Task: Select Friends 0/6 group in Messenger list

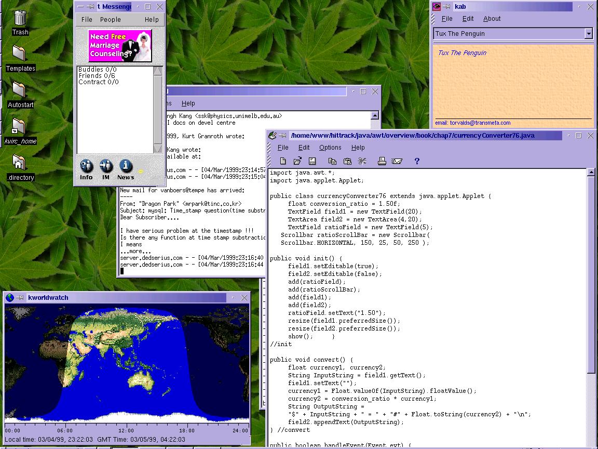Action: pos(97,75)
